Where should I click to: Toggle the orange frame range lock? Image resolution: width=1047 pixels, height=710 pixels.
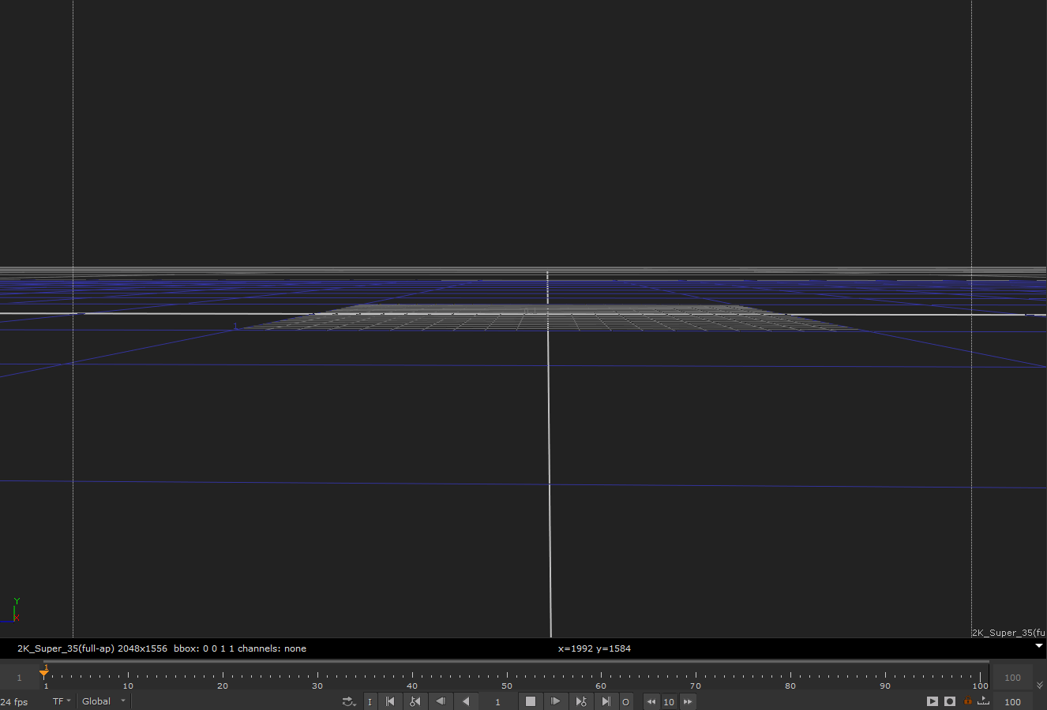[x=967, y=701]
